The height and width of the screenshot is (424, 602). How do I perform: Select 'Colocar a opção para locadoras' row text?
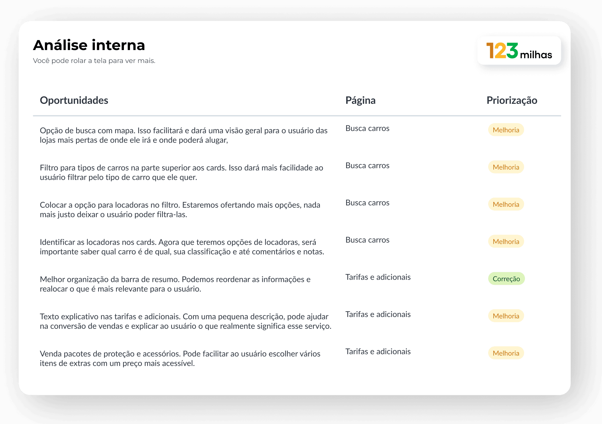(180, 209)
